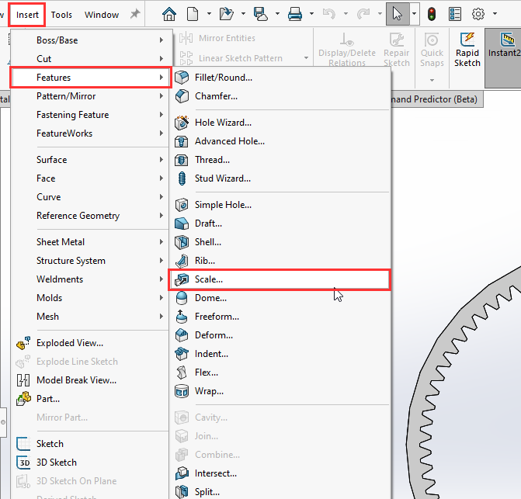
Task: Start a 3D Sketch
Action: 91,463
